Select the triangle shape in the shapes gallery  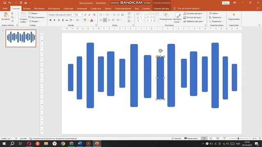point(138,17)
